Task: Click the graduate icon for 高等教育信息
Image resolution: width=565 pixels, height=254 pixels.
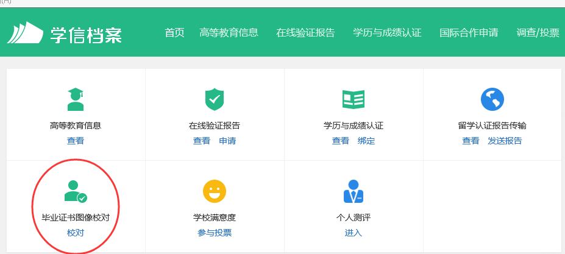Action: tap(76, 99)
